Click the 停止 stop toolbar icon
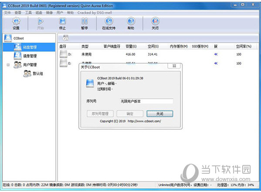 (x=63, y=21)
